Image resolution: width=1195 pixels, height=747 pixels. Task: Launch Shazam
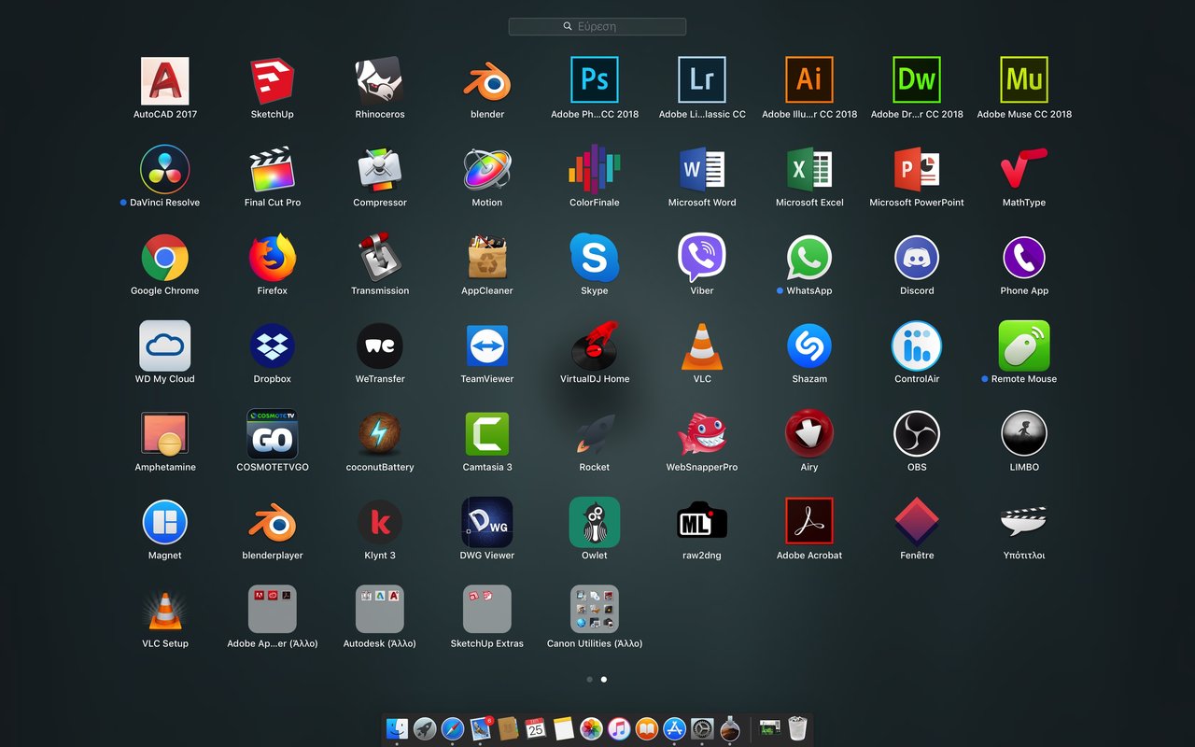pos(809,346)
